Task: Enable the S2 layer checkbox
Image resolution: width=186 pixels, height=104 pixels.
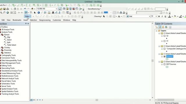Action: [164, 36]
